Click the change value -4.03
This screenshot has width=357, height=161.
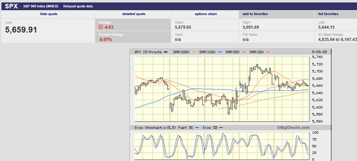tap(108, 28)
